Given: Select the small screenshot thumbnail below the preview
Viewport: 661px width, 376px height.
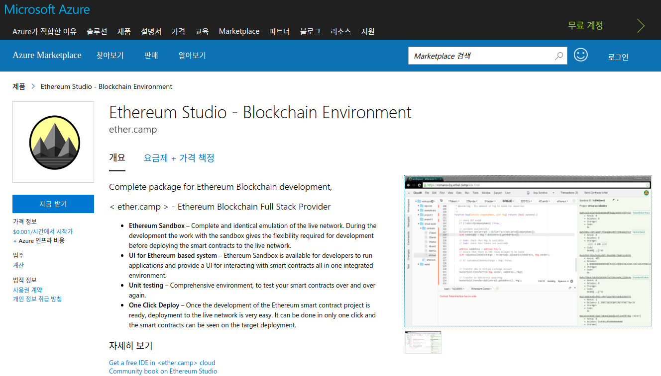Looking at the screenshot, I should [423, 342].
